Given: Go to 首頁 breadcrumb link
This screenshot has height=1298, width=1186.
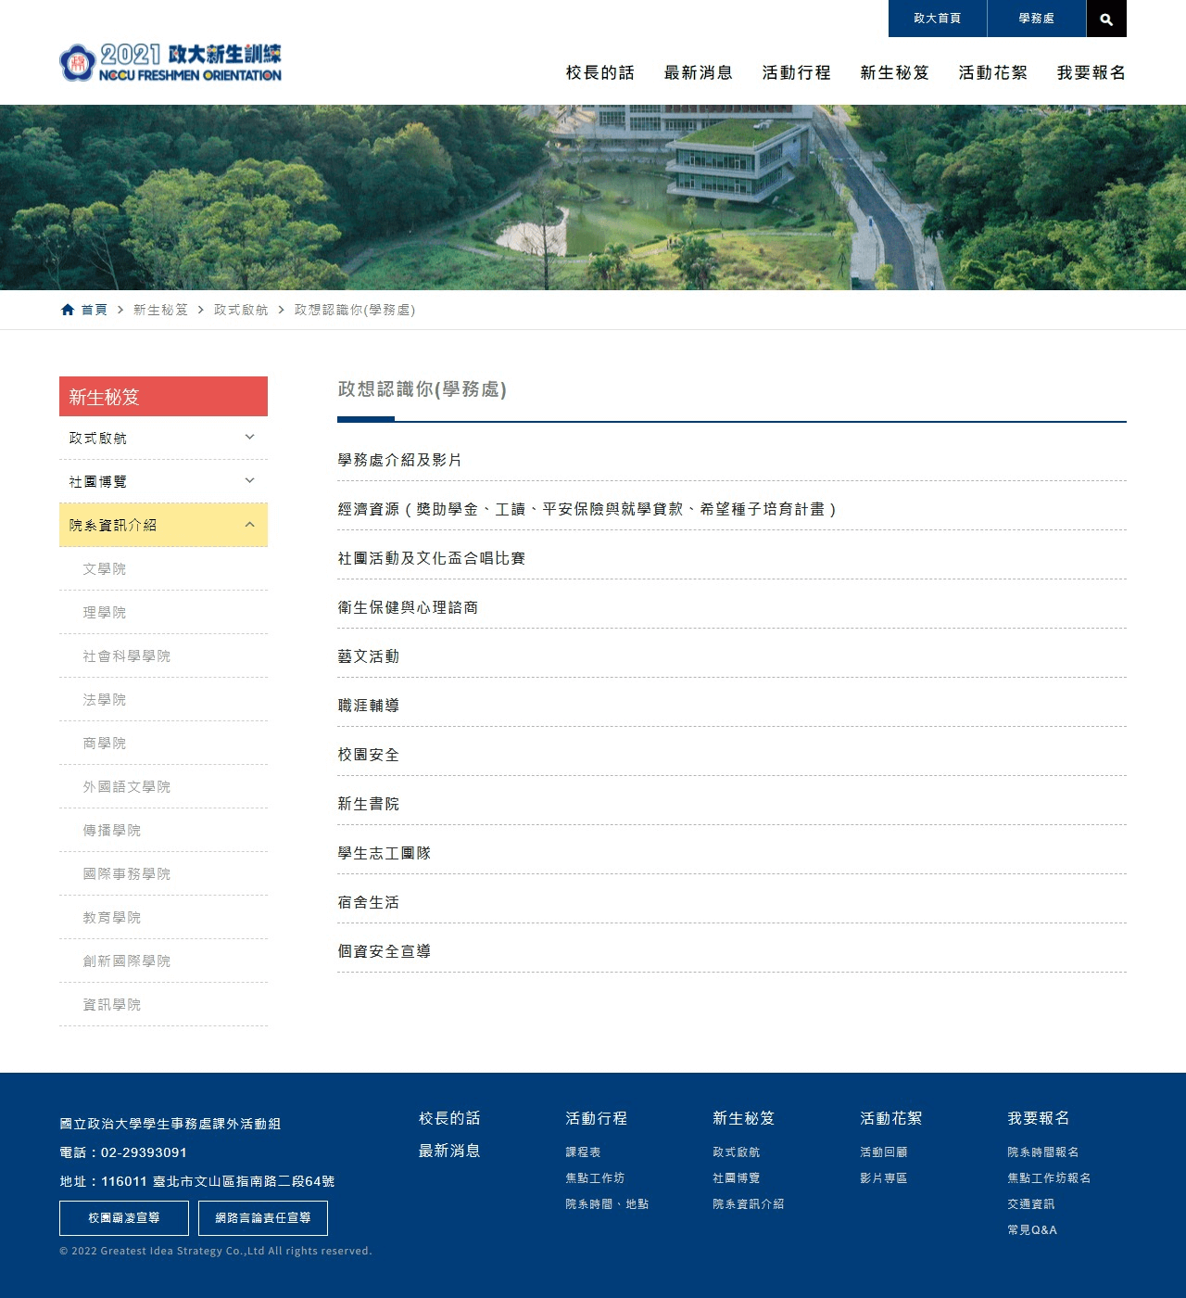Looking at the screenshot, I should pyautogui.click(x=95, y=310).
